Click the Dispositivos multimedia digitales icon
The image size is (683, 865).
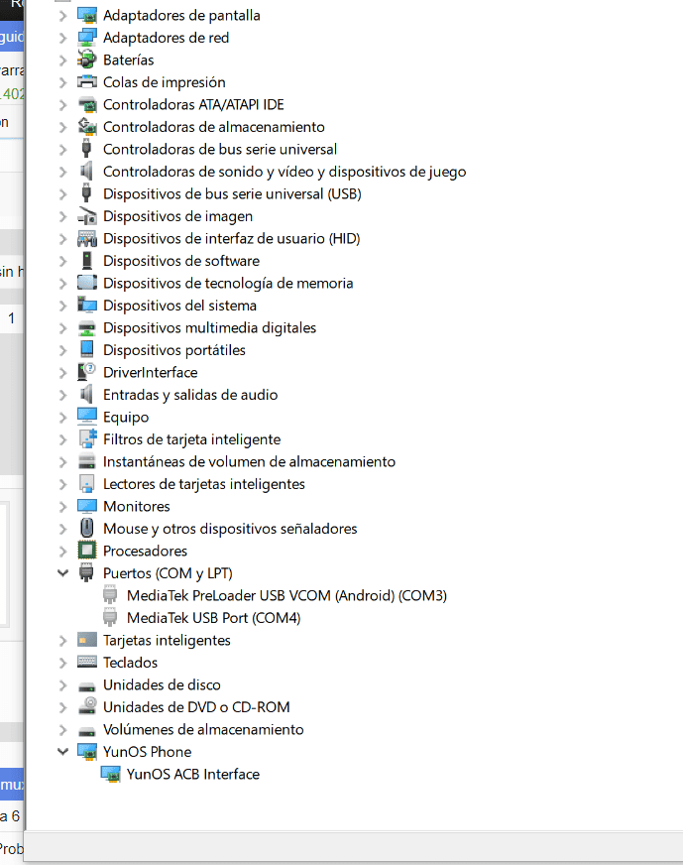click(x=86, y=327)
